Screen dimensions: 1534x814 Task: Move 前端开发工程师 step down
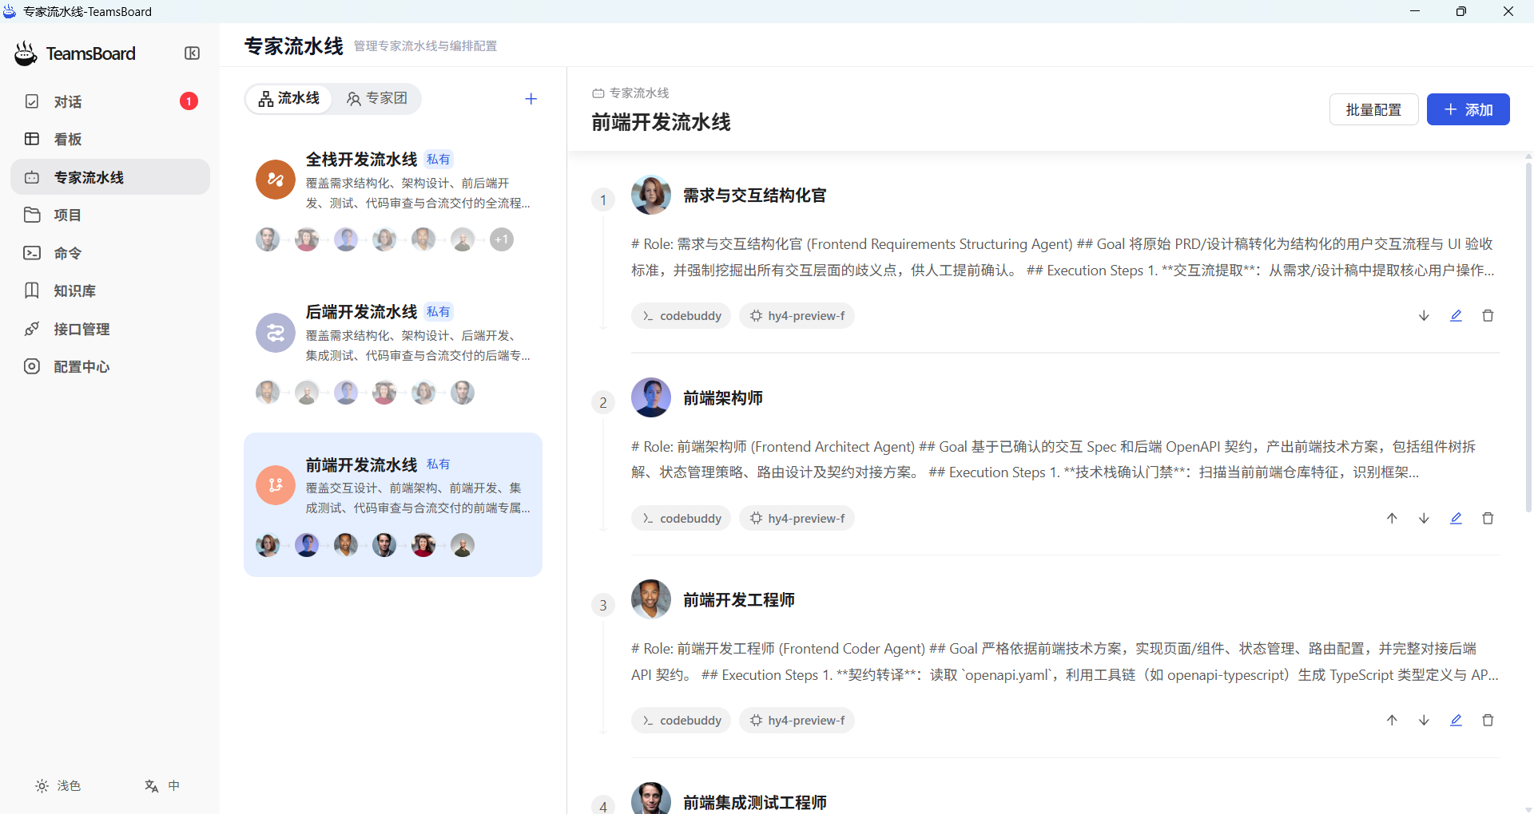tap(1424, 721)
